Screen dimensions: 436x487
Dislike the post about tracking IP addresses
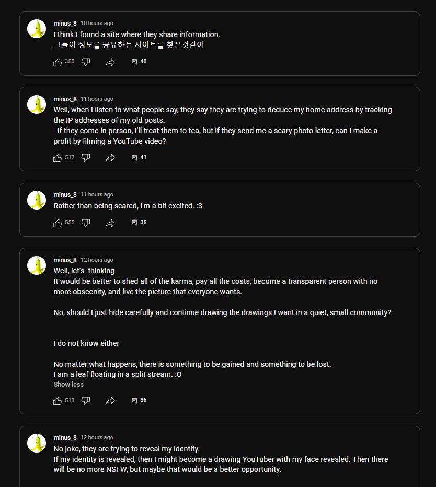click(86, 158)
